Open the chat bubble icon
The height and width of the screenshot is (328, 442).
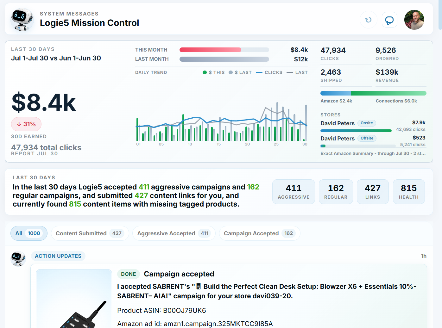tap(389, 20)
